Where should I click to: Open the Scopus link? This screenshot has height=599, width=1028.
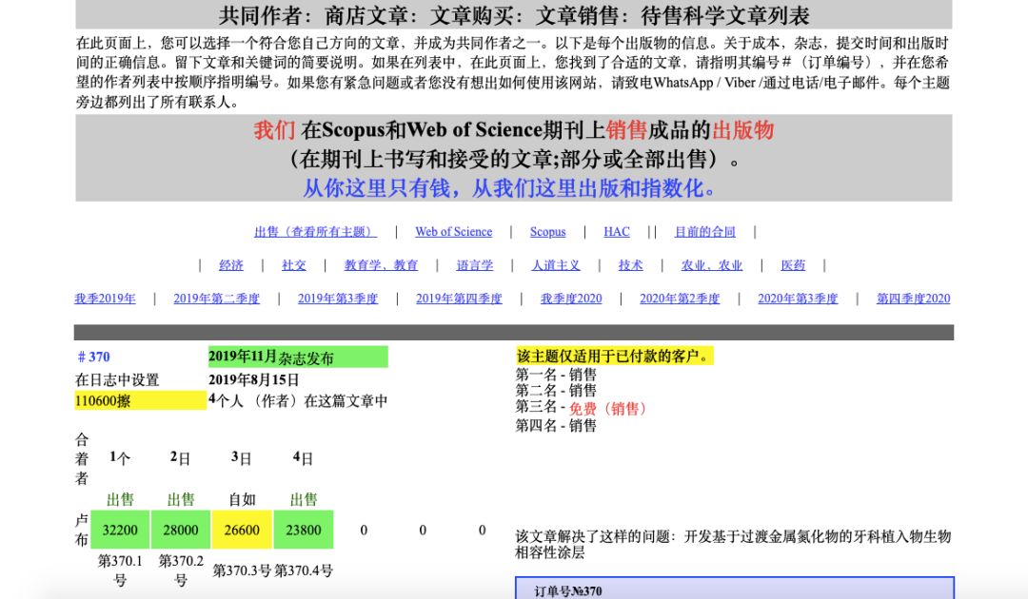(548, 231)
